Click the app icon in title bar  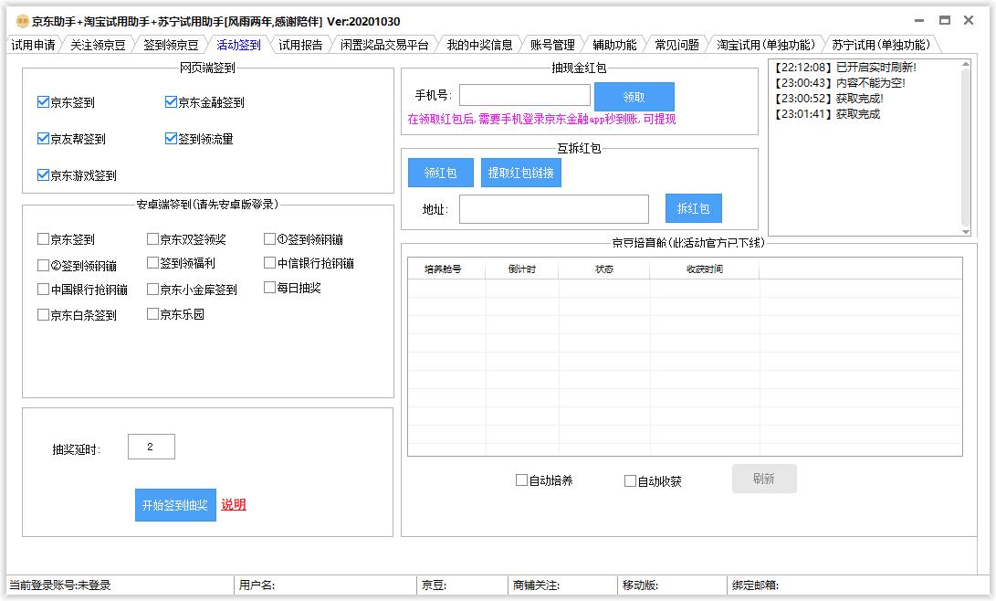point(22,21)
